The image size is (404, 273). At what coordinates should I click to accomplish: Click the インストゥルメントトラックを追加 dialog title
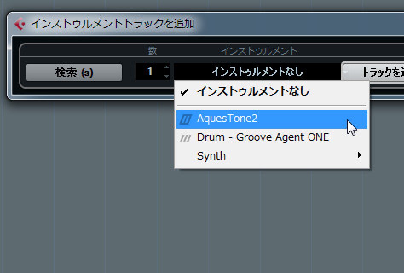point(113,24)
